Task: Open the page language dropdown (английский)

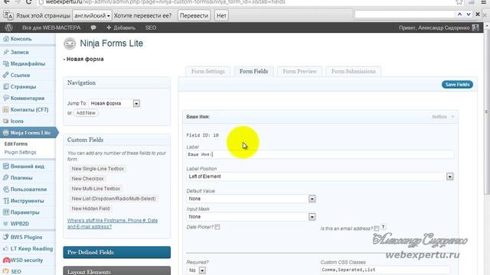Action: point(92,15)
